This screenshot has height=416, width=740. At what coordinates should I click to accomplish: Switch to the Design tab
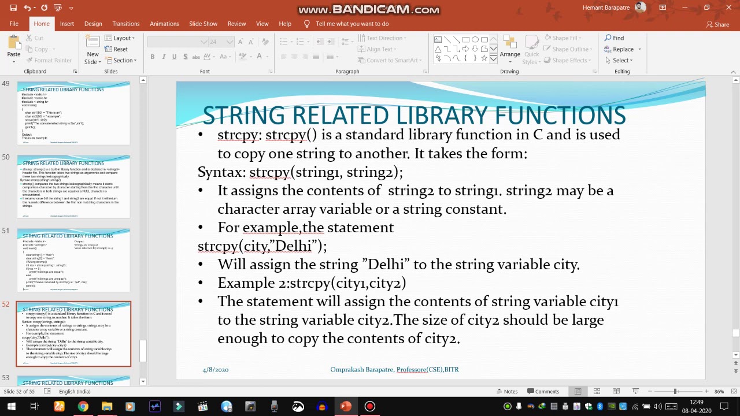pos(93,24)
